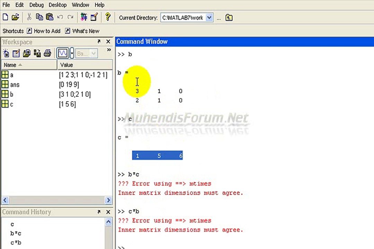374x249 pixels.
Task: Open the Help menu
Action: click(99, 5)
